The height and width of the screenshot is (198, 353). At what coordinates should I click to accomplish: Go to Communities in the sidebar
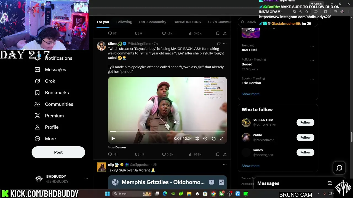(x=54, y=104)
